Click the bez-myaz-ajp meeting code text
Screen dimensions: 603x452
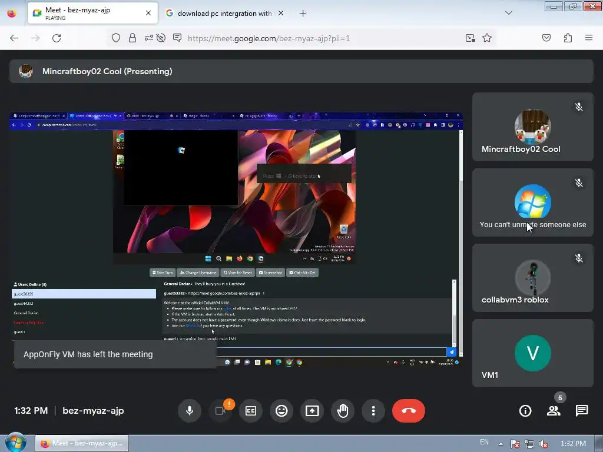(93, 411)
